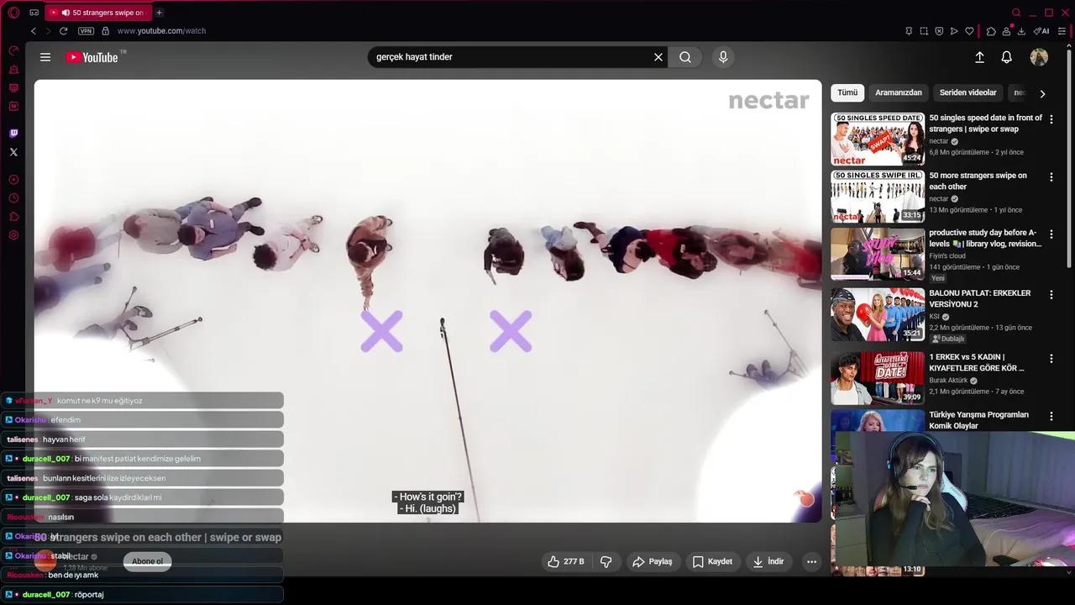This screenshot has width=1075, height=605.
Task: Go to YouTube home via logo
Action: click(92, 57)
